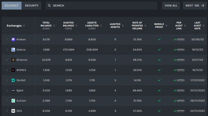Open Deribit's POR audit Details link

181,80
